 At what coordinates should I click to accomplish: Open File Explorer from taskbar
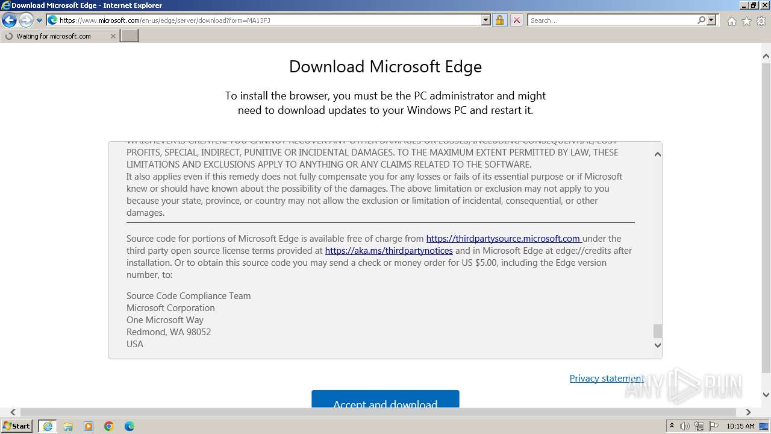click(x=68, y=426)
